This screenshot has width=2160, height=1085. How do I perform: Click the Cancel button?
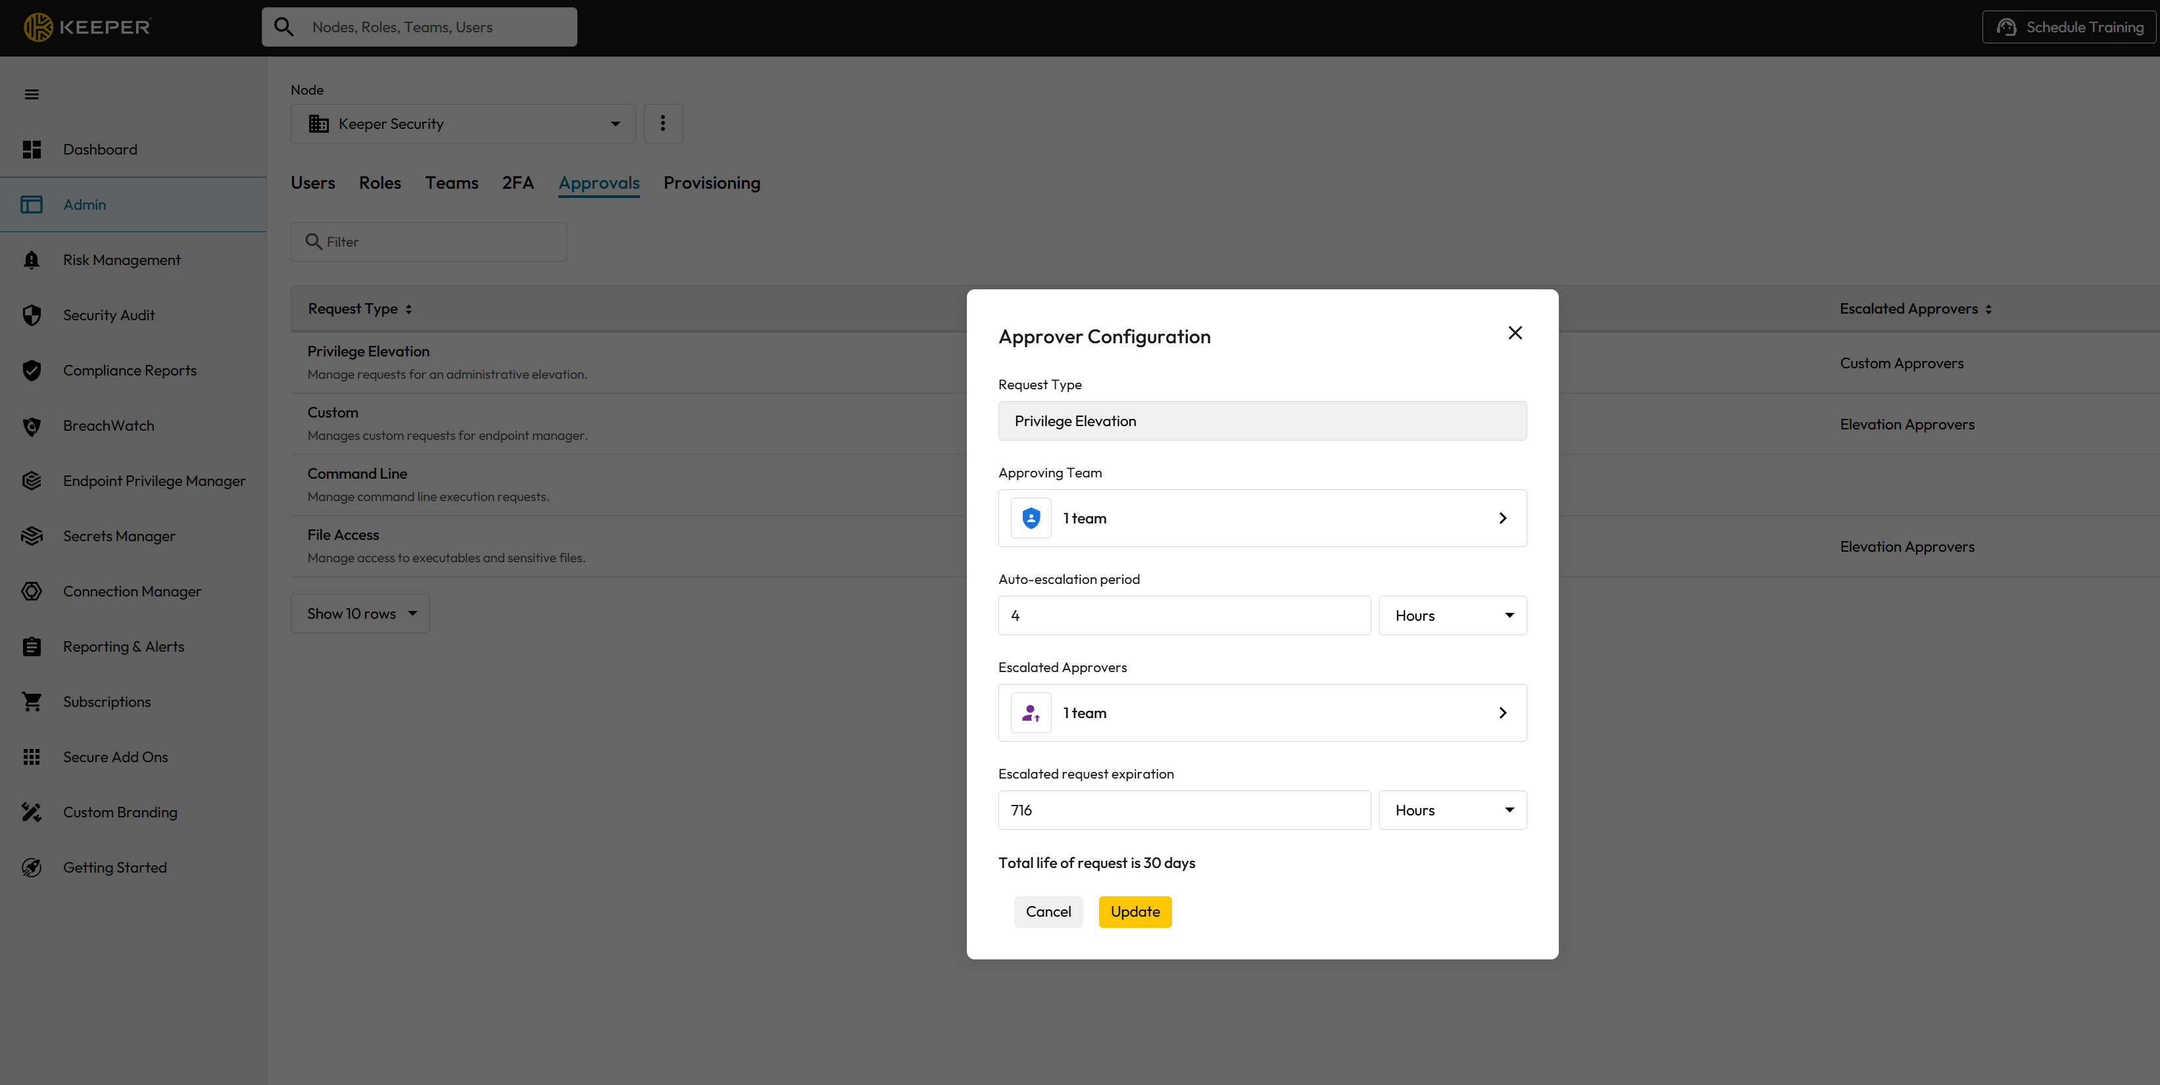[x=1047, y=911]
